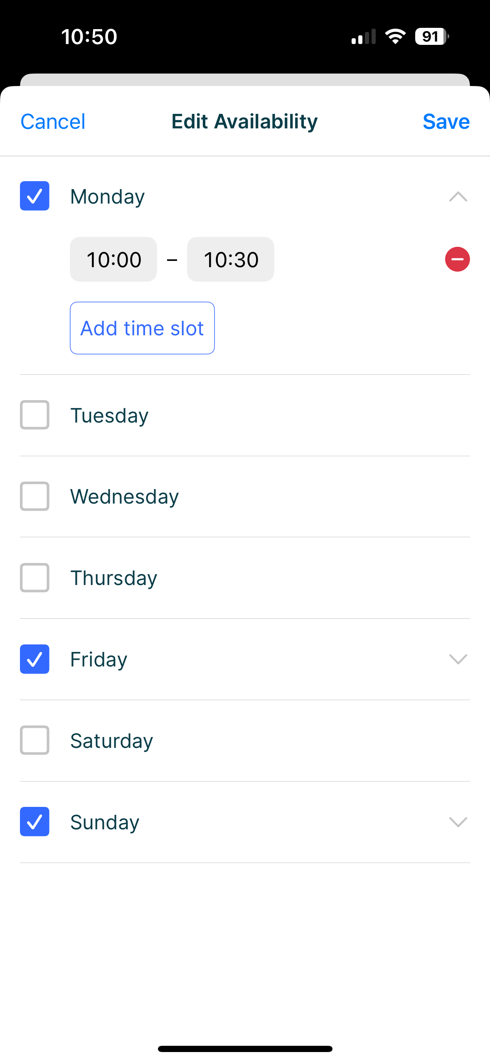
Task: Expand the Sunday time slots chevron
Action: point(458,822)
